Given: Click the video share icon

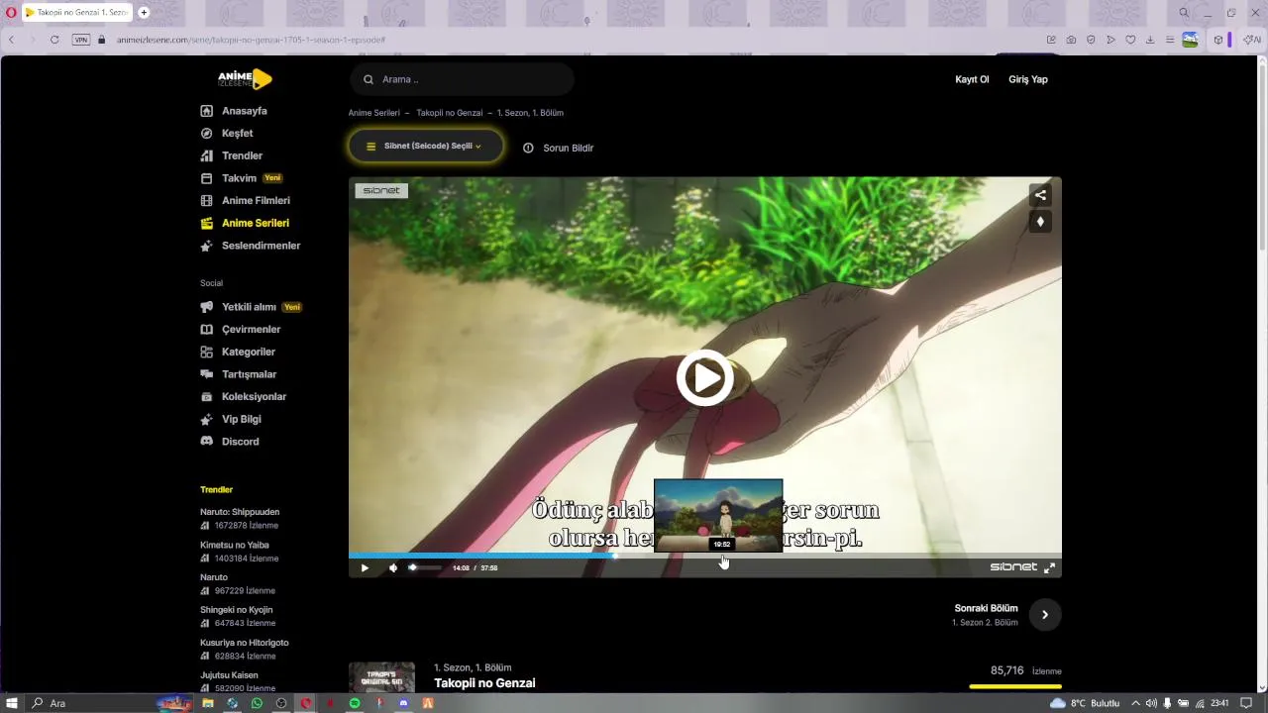Looking at the screenshot, I should click(x=1040, y=195).
